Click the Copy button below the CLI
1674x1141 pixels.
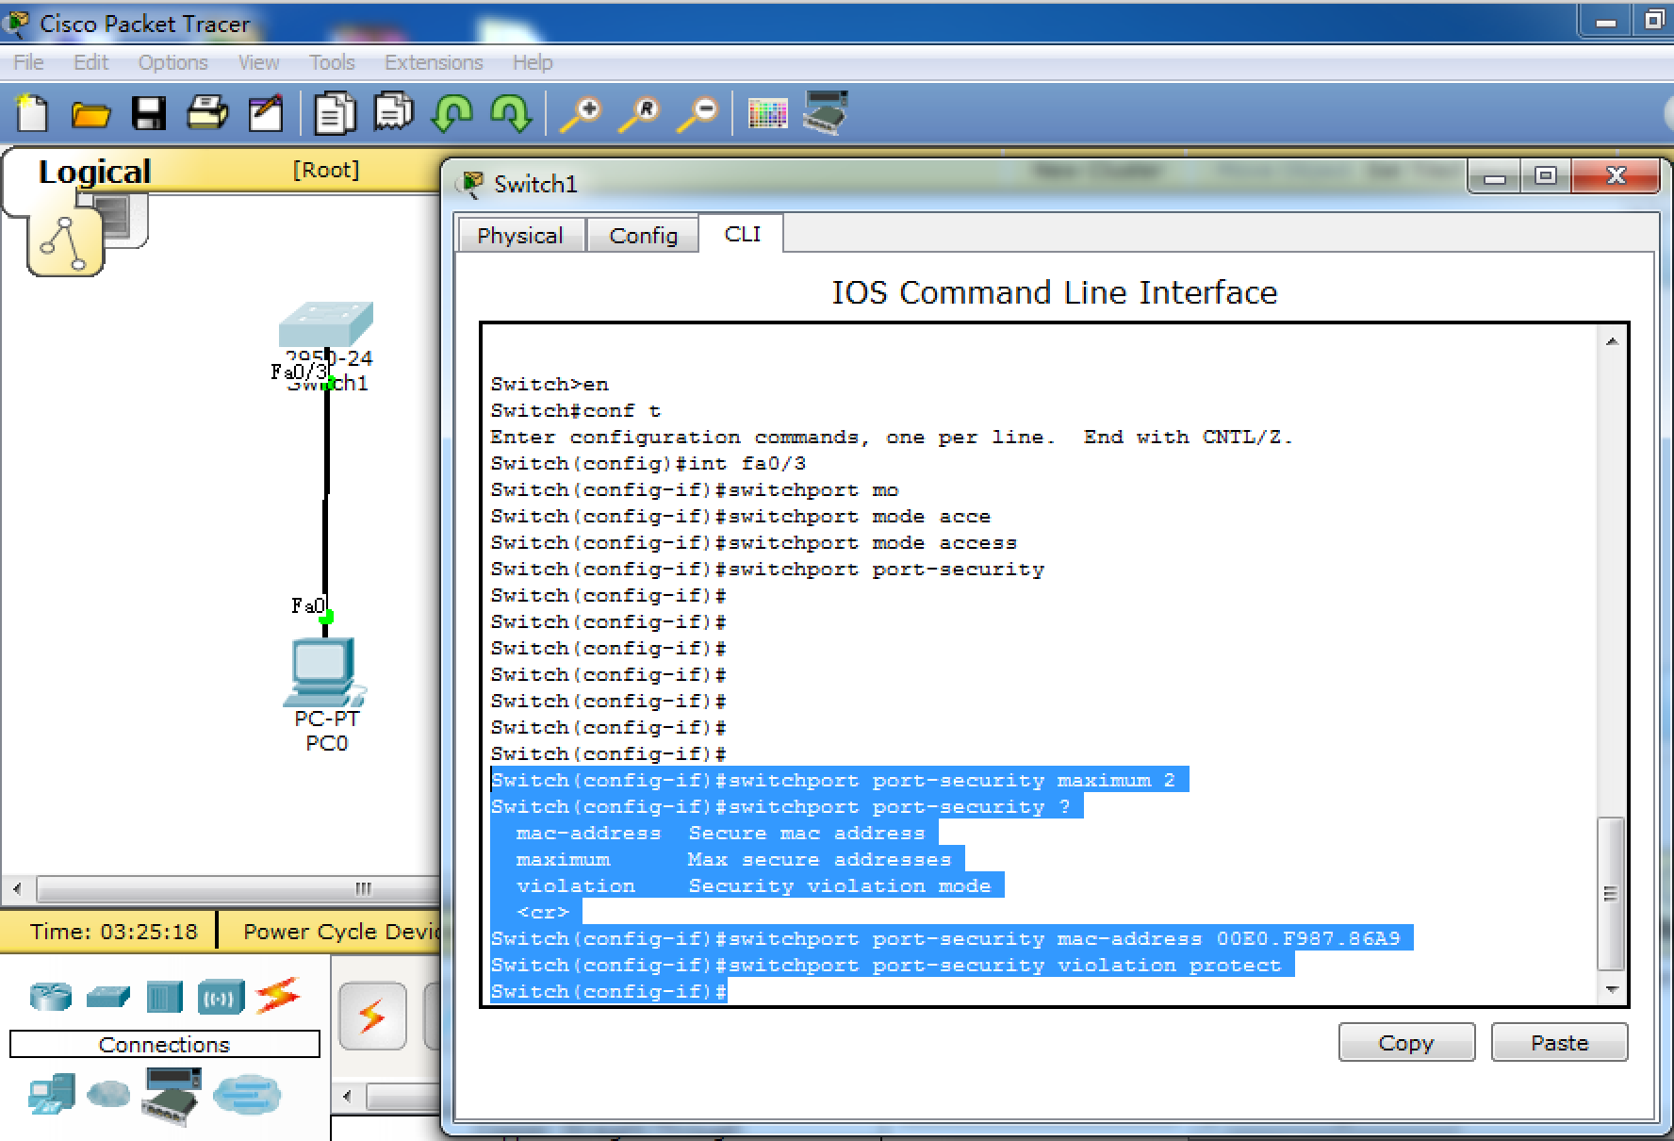[x=1406, y=1042]
